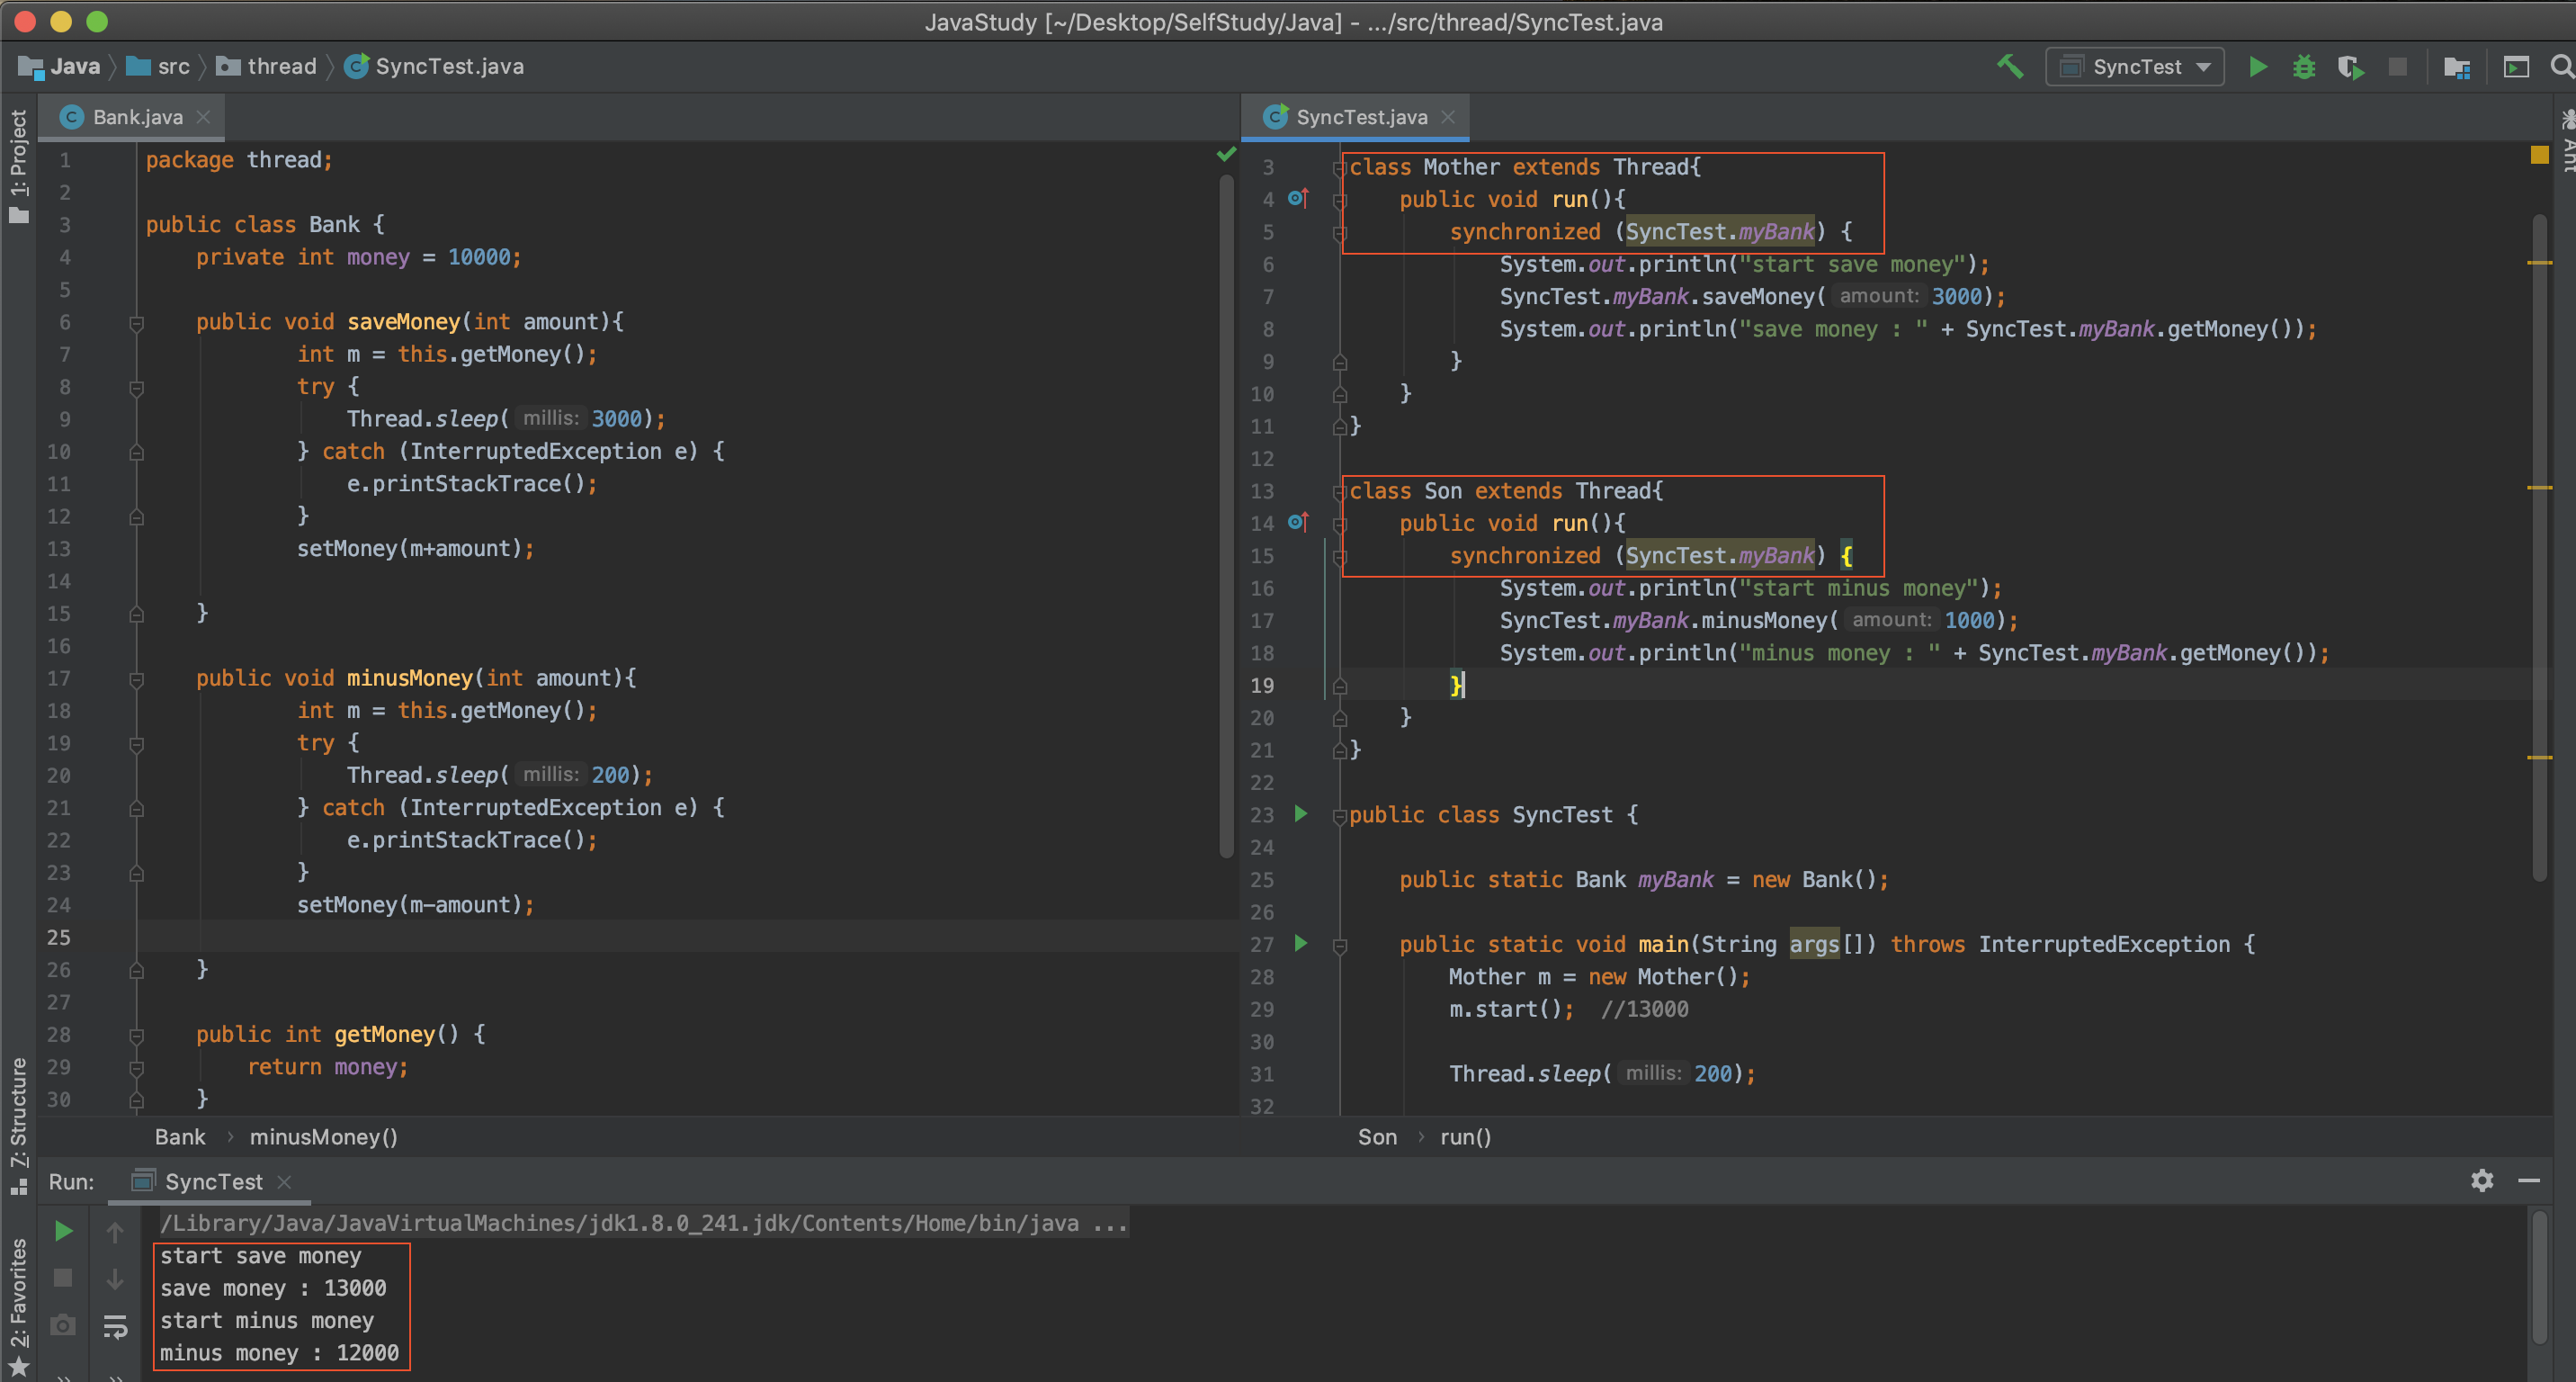Open the Project tool window sidebar button

pos(18,165)
